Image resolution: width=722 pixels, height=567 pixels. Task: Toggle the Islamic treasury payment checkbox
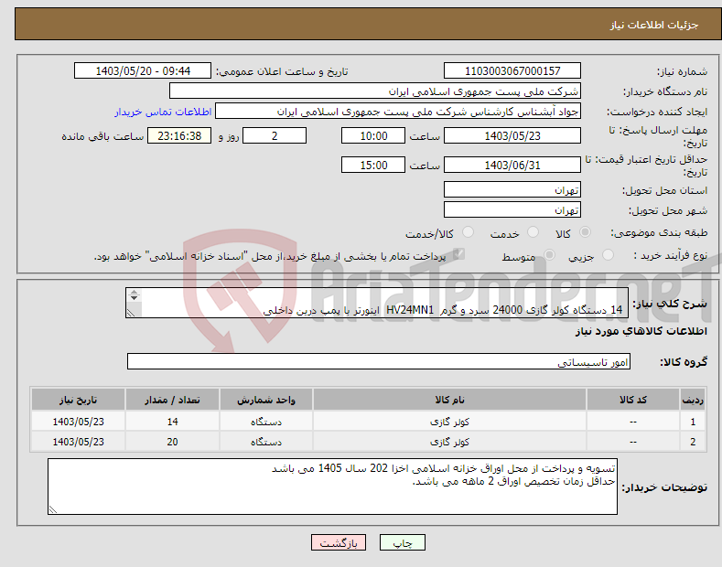click(x=458, y=254)
